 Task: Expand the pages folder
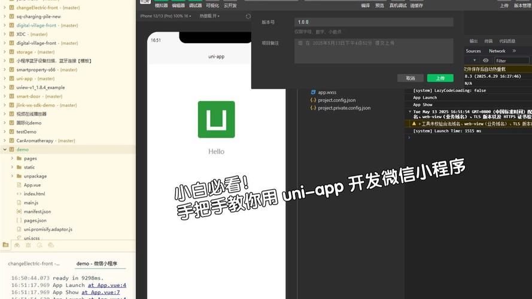click(12, 158)
